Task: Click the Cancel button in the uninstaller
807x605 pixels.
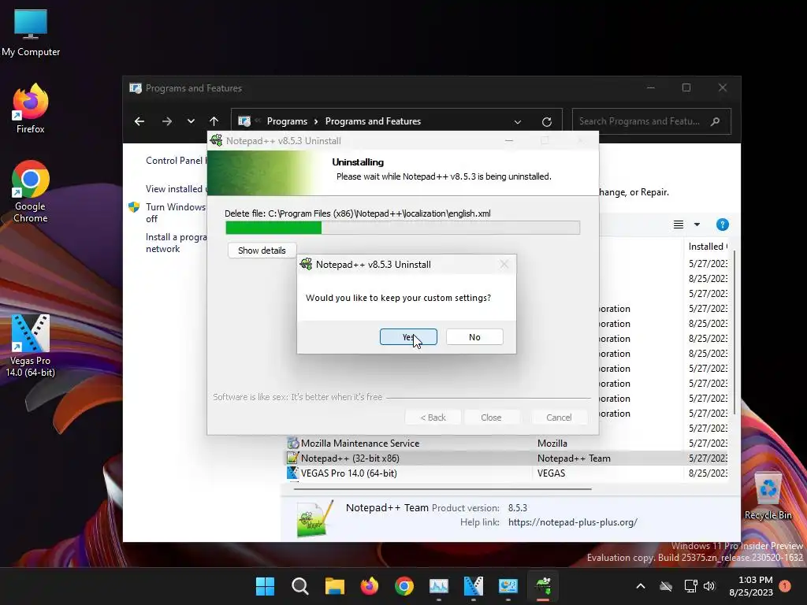Action: point(559,418)
